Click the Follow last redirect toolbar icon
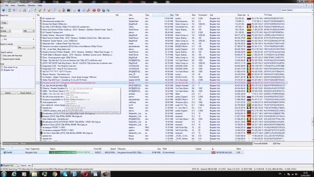This screenshot has height=177, width=314. (14, 10)
